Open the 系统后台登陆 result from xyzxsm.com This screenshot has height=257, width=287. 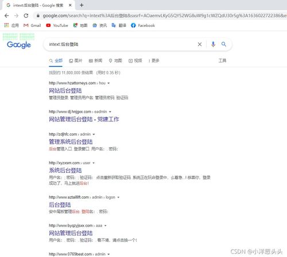click(65, 171)
